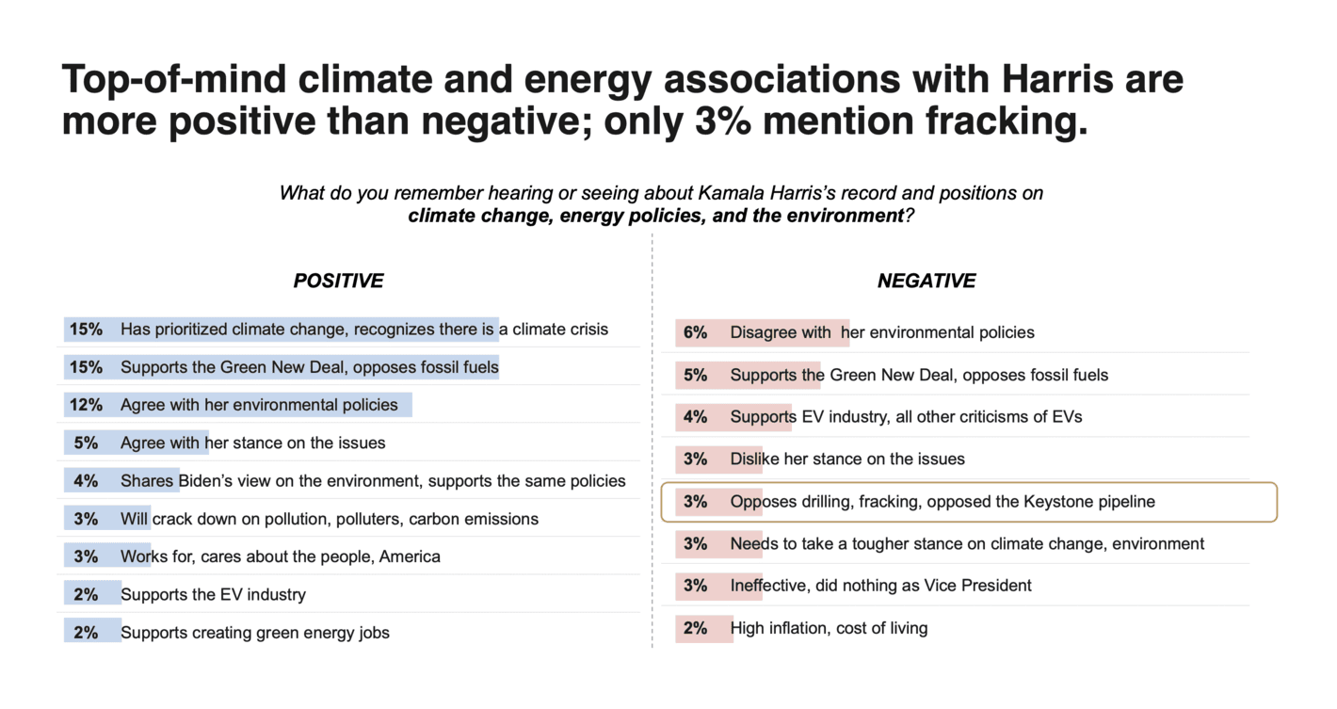The height and width of the screenshot is (709, 1337).
Task: Click "Agree with her environmental policies" row
Action: pyautogui.click(x=259, y=405)
